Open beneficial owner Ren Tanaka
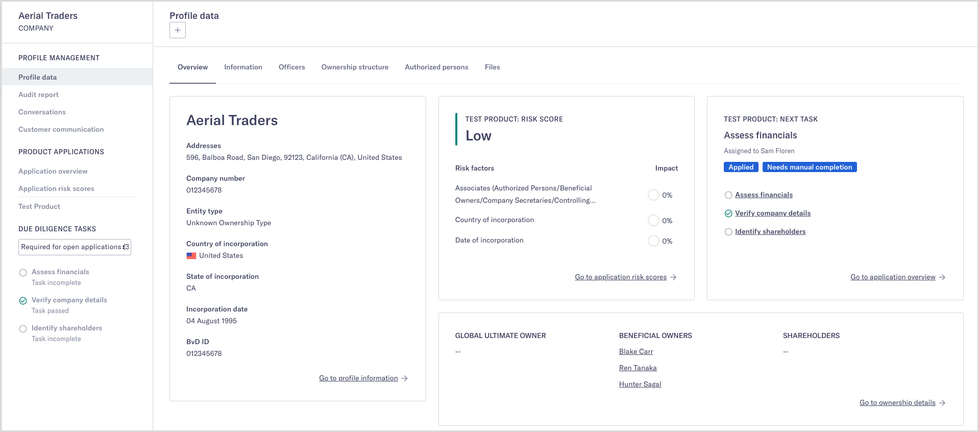979x432 pixels. point(638,368)
